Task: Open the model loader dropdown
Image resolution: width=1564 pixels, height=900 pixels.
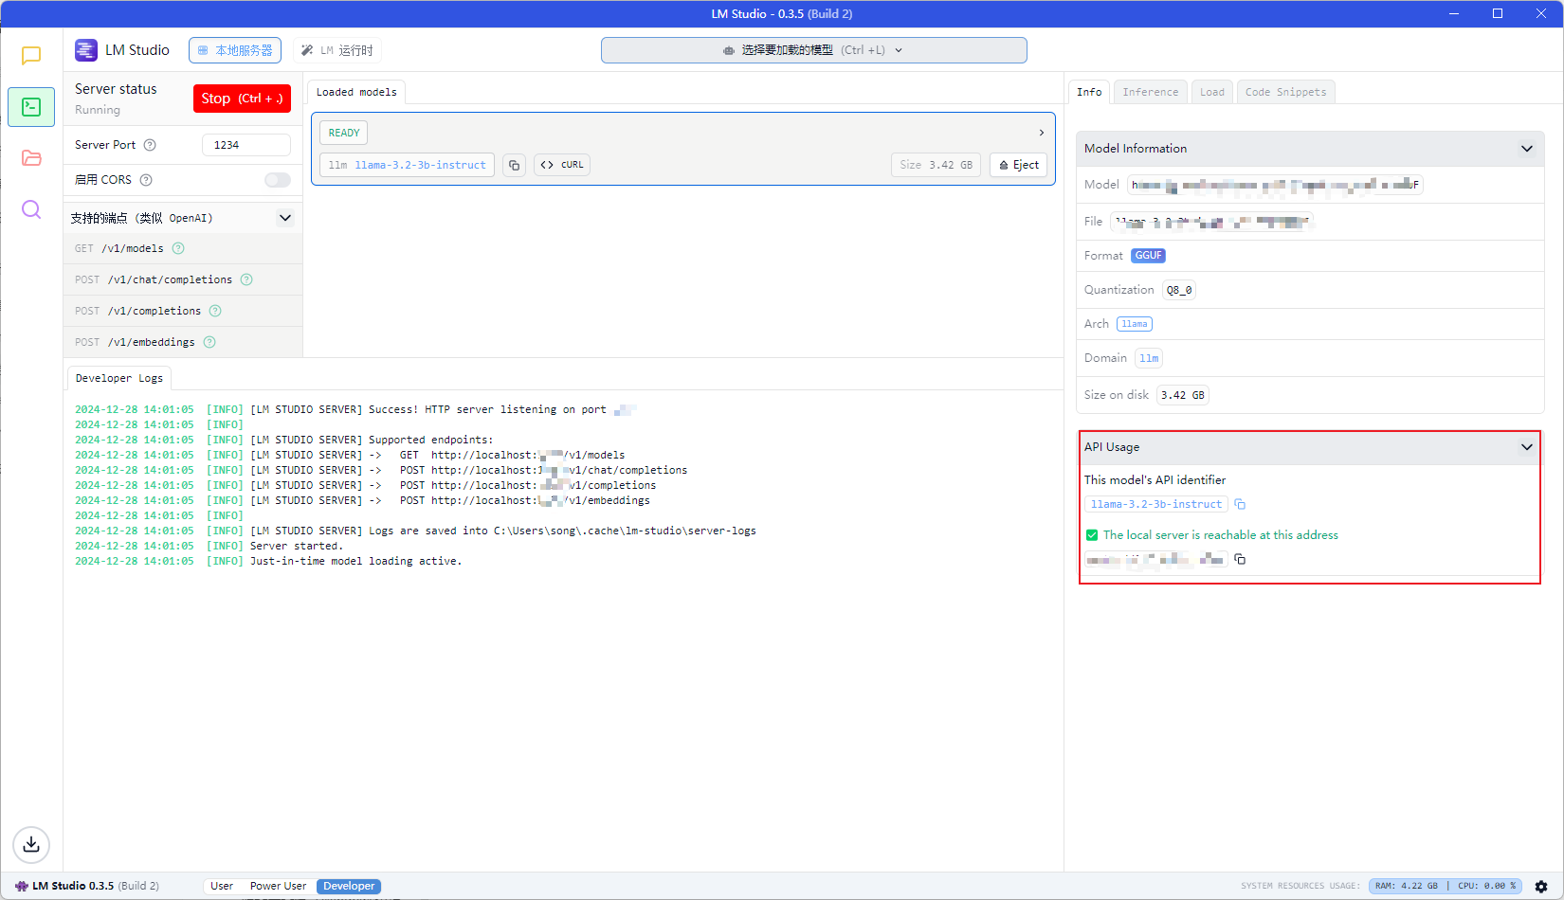Action: (813, 50)
